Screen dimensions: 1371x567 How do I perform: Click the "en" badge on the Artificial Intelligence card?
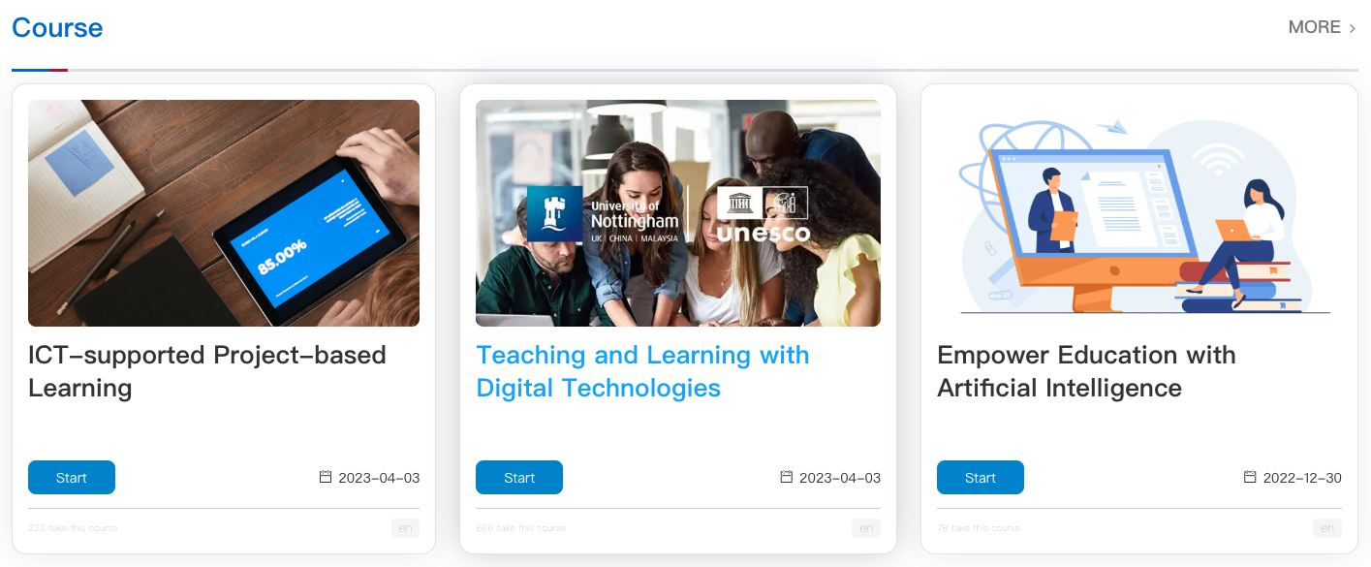(x=1327, y=528)
